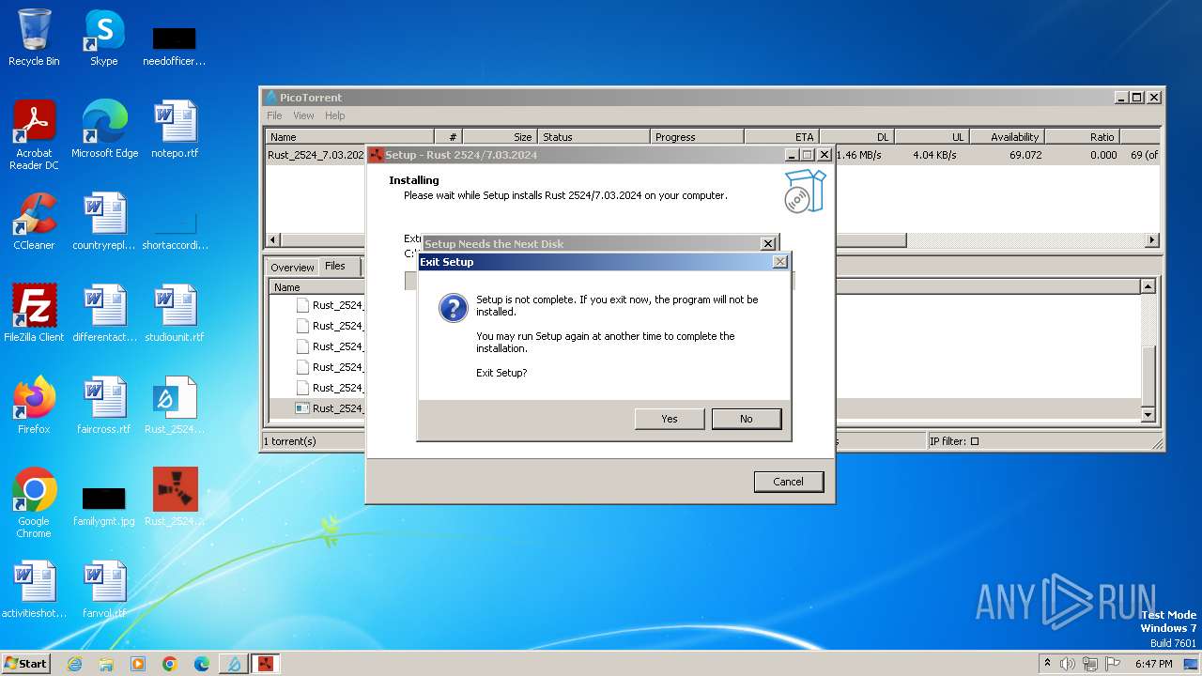Open countryrepl document icon
The image size is (1202, 676).
[104, 222]
